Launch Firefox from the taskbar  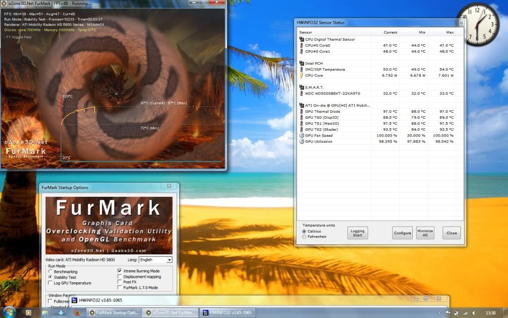[x=77, y=313]
